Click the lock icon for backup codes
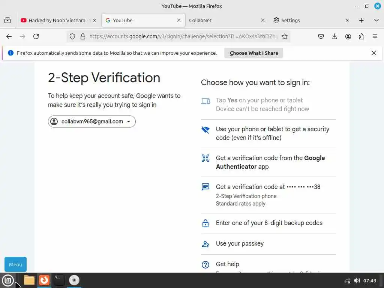Image resolution: width=384 pixels, height=288 pixels. click(205, 223)
